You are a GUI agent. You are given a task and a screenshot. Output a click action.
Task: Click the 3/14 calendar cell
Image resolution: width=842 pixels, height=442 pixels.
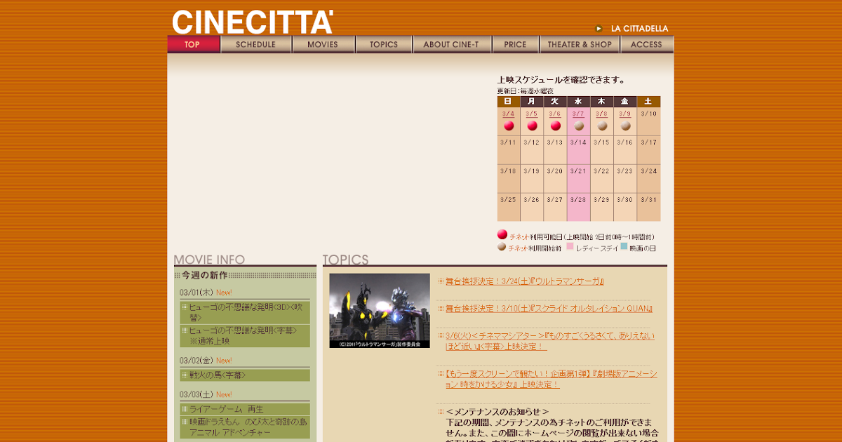(578, 150)
